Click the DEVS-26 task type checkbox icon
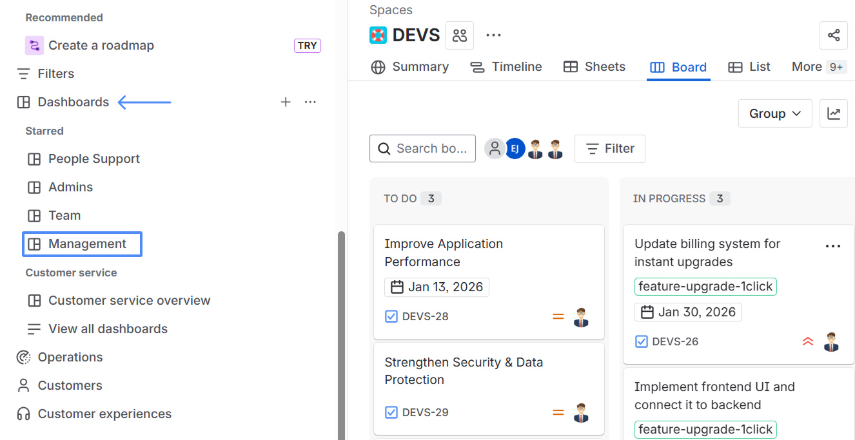This screenshot has height=440, width=855. (x=642, y=341)
